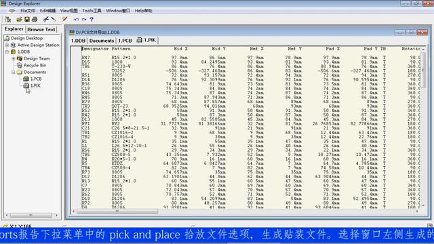Click the pencil toolbar icon
Image resolution: width=434 pixels, height=244 pixels.
tap(65, 19)
